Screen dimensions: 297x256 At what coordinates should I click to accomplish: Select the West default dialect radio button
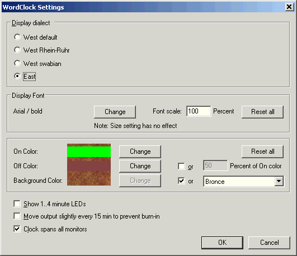(17, 37)
